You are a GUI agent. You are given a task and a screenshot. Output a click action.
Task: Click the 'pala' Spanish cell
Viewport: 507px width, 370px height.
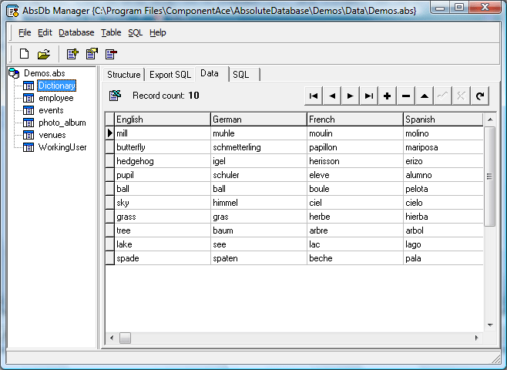pyautogui.click(x=443, y=258)
